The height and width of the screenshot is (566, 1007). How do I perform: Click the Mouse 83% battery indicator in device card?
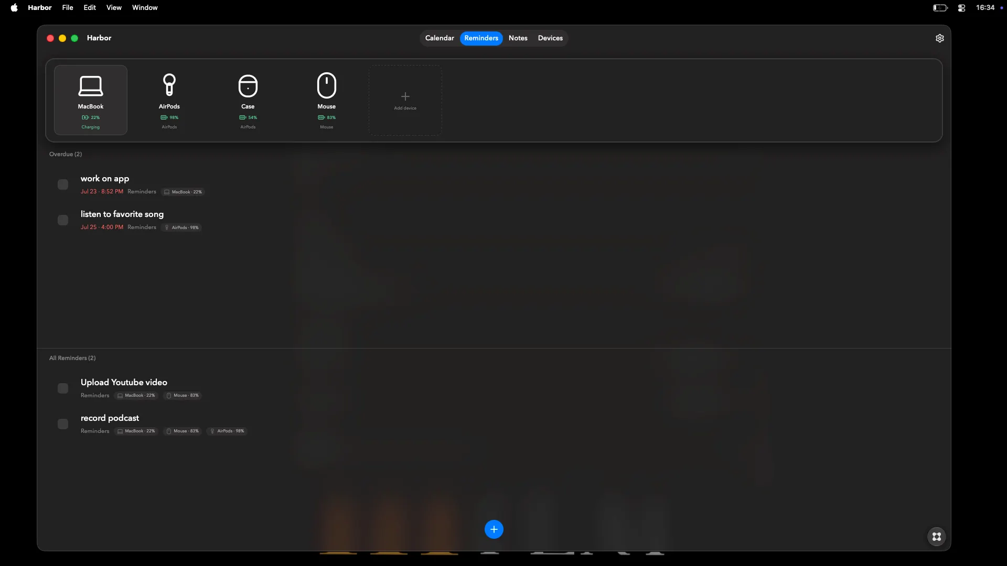327,117
